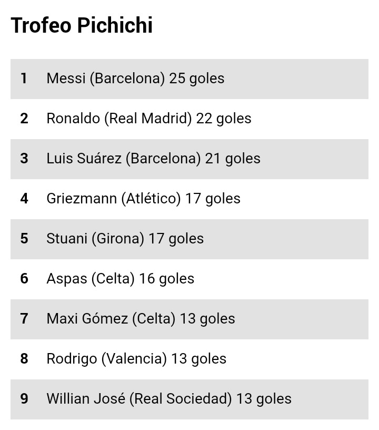Image resolution: width=379 pixels, height=430 pixels.
Task: Click rank number 4 beside Griezmann
Action: [24, 199]
